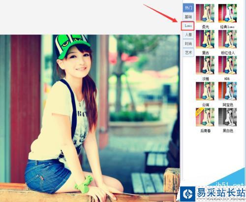Apply the 后青春 filter with gold ribbon
Image resolution: width=246 pixels, height=202 pixels.
coord(205,117)
